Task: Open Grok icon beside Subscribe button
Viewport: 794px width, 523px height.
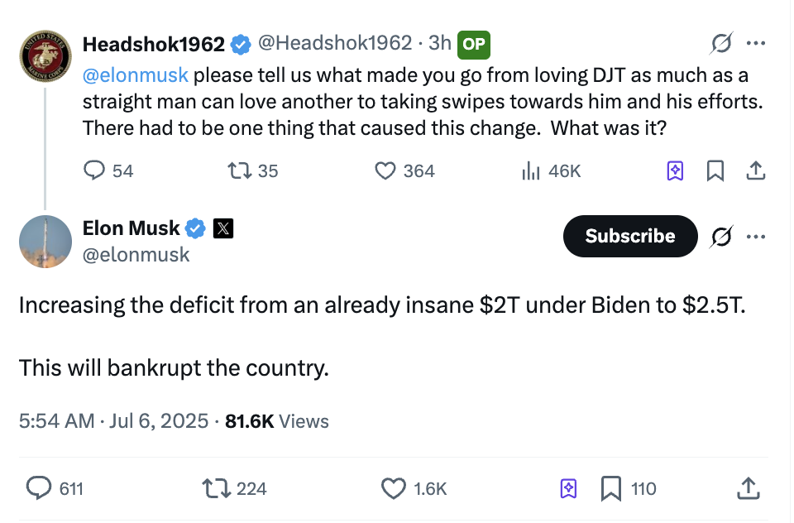Action: (x=721, y=237)
